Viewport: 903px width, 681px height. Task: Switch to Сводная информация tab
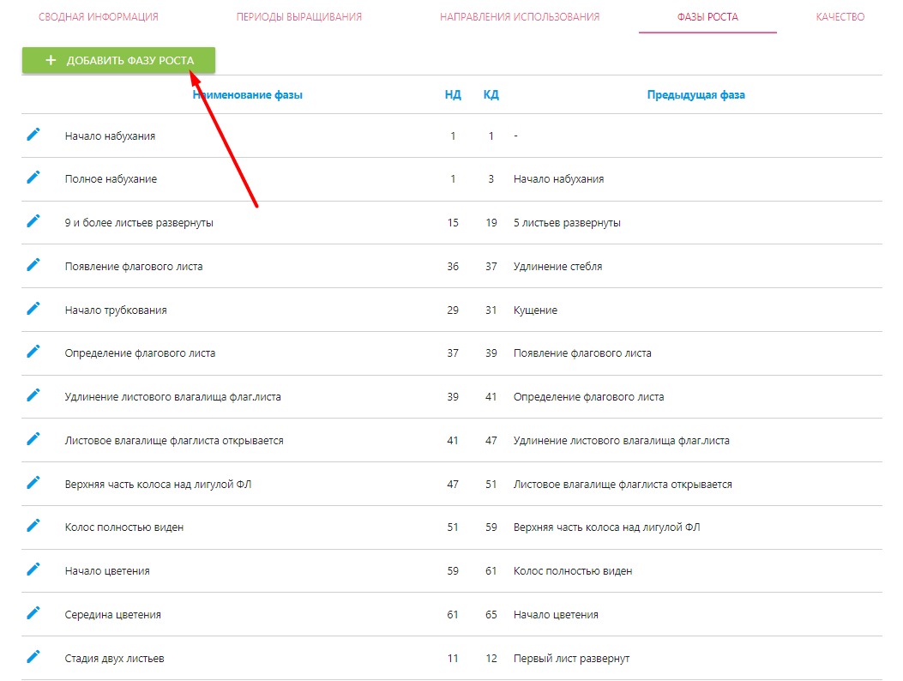point(99,17)
